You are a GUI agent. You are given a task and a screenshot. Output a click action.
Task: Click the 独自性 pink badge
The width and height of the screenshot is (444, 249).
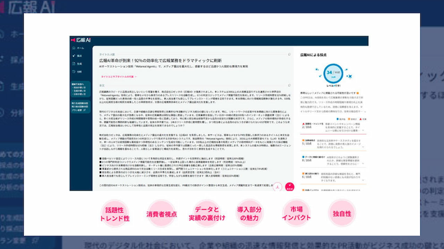(342, 213)
